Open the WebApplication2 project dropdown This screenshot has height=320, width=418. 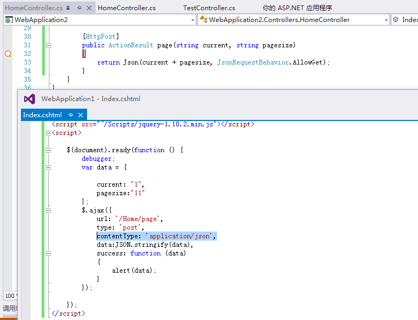(193, 20)
